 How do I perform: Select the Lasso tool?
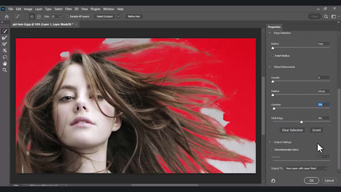point(5,57)
